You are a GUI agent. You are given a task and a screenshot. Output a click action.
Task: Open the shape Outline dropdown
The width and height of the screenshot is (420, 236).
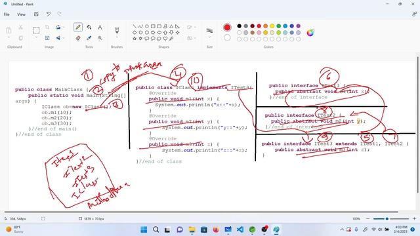click(x=191, y=28)
